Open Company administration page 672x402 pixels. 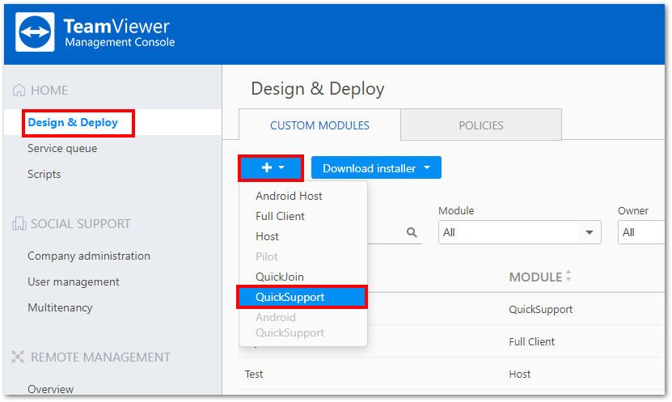click(x=89, y=256)
